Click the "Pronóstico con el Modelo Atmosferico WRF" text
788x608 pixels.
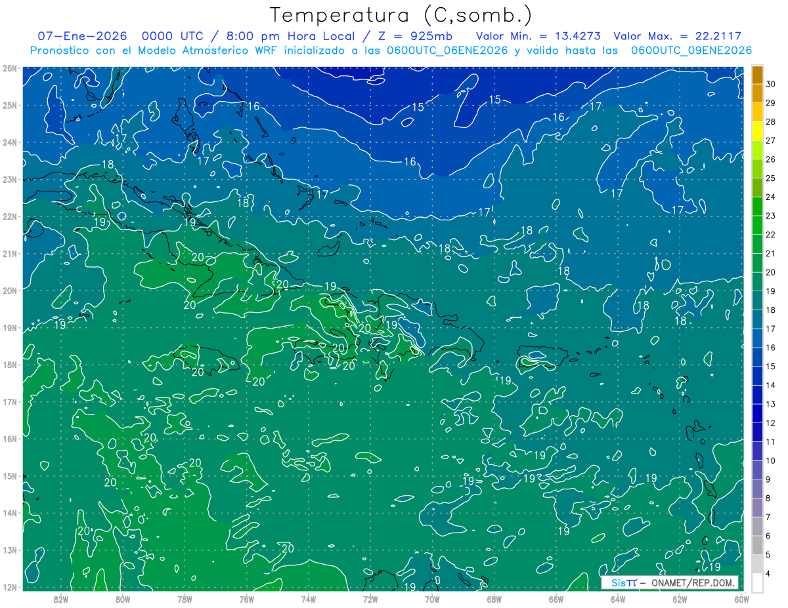pyautogui.click(x=154, y=51)
